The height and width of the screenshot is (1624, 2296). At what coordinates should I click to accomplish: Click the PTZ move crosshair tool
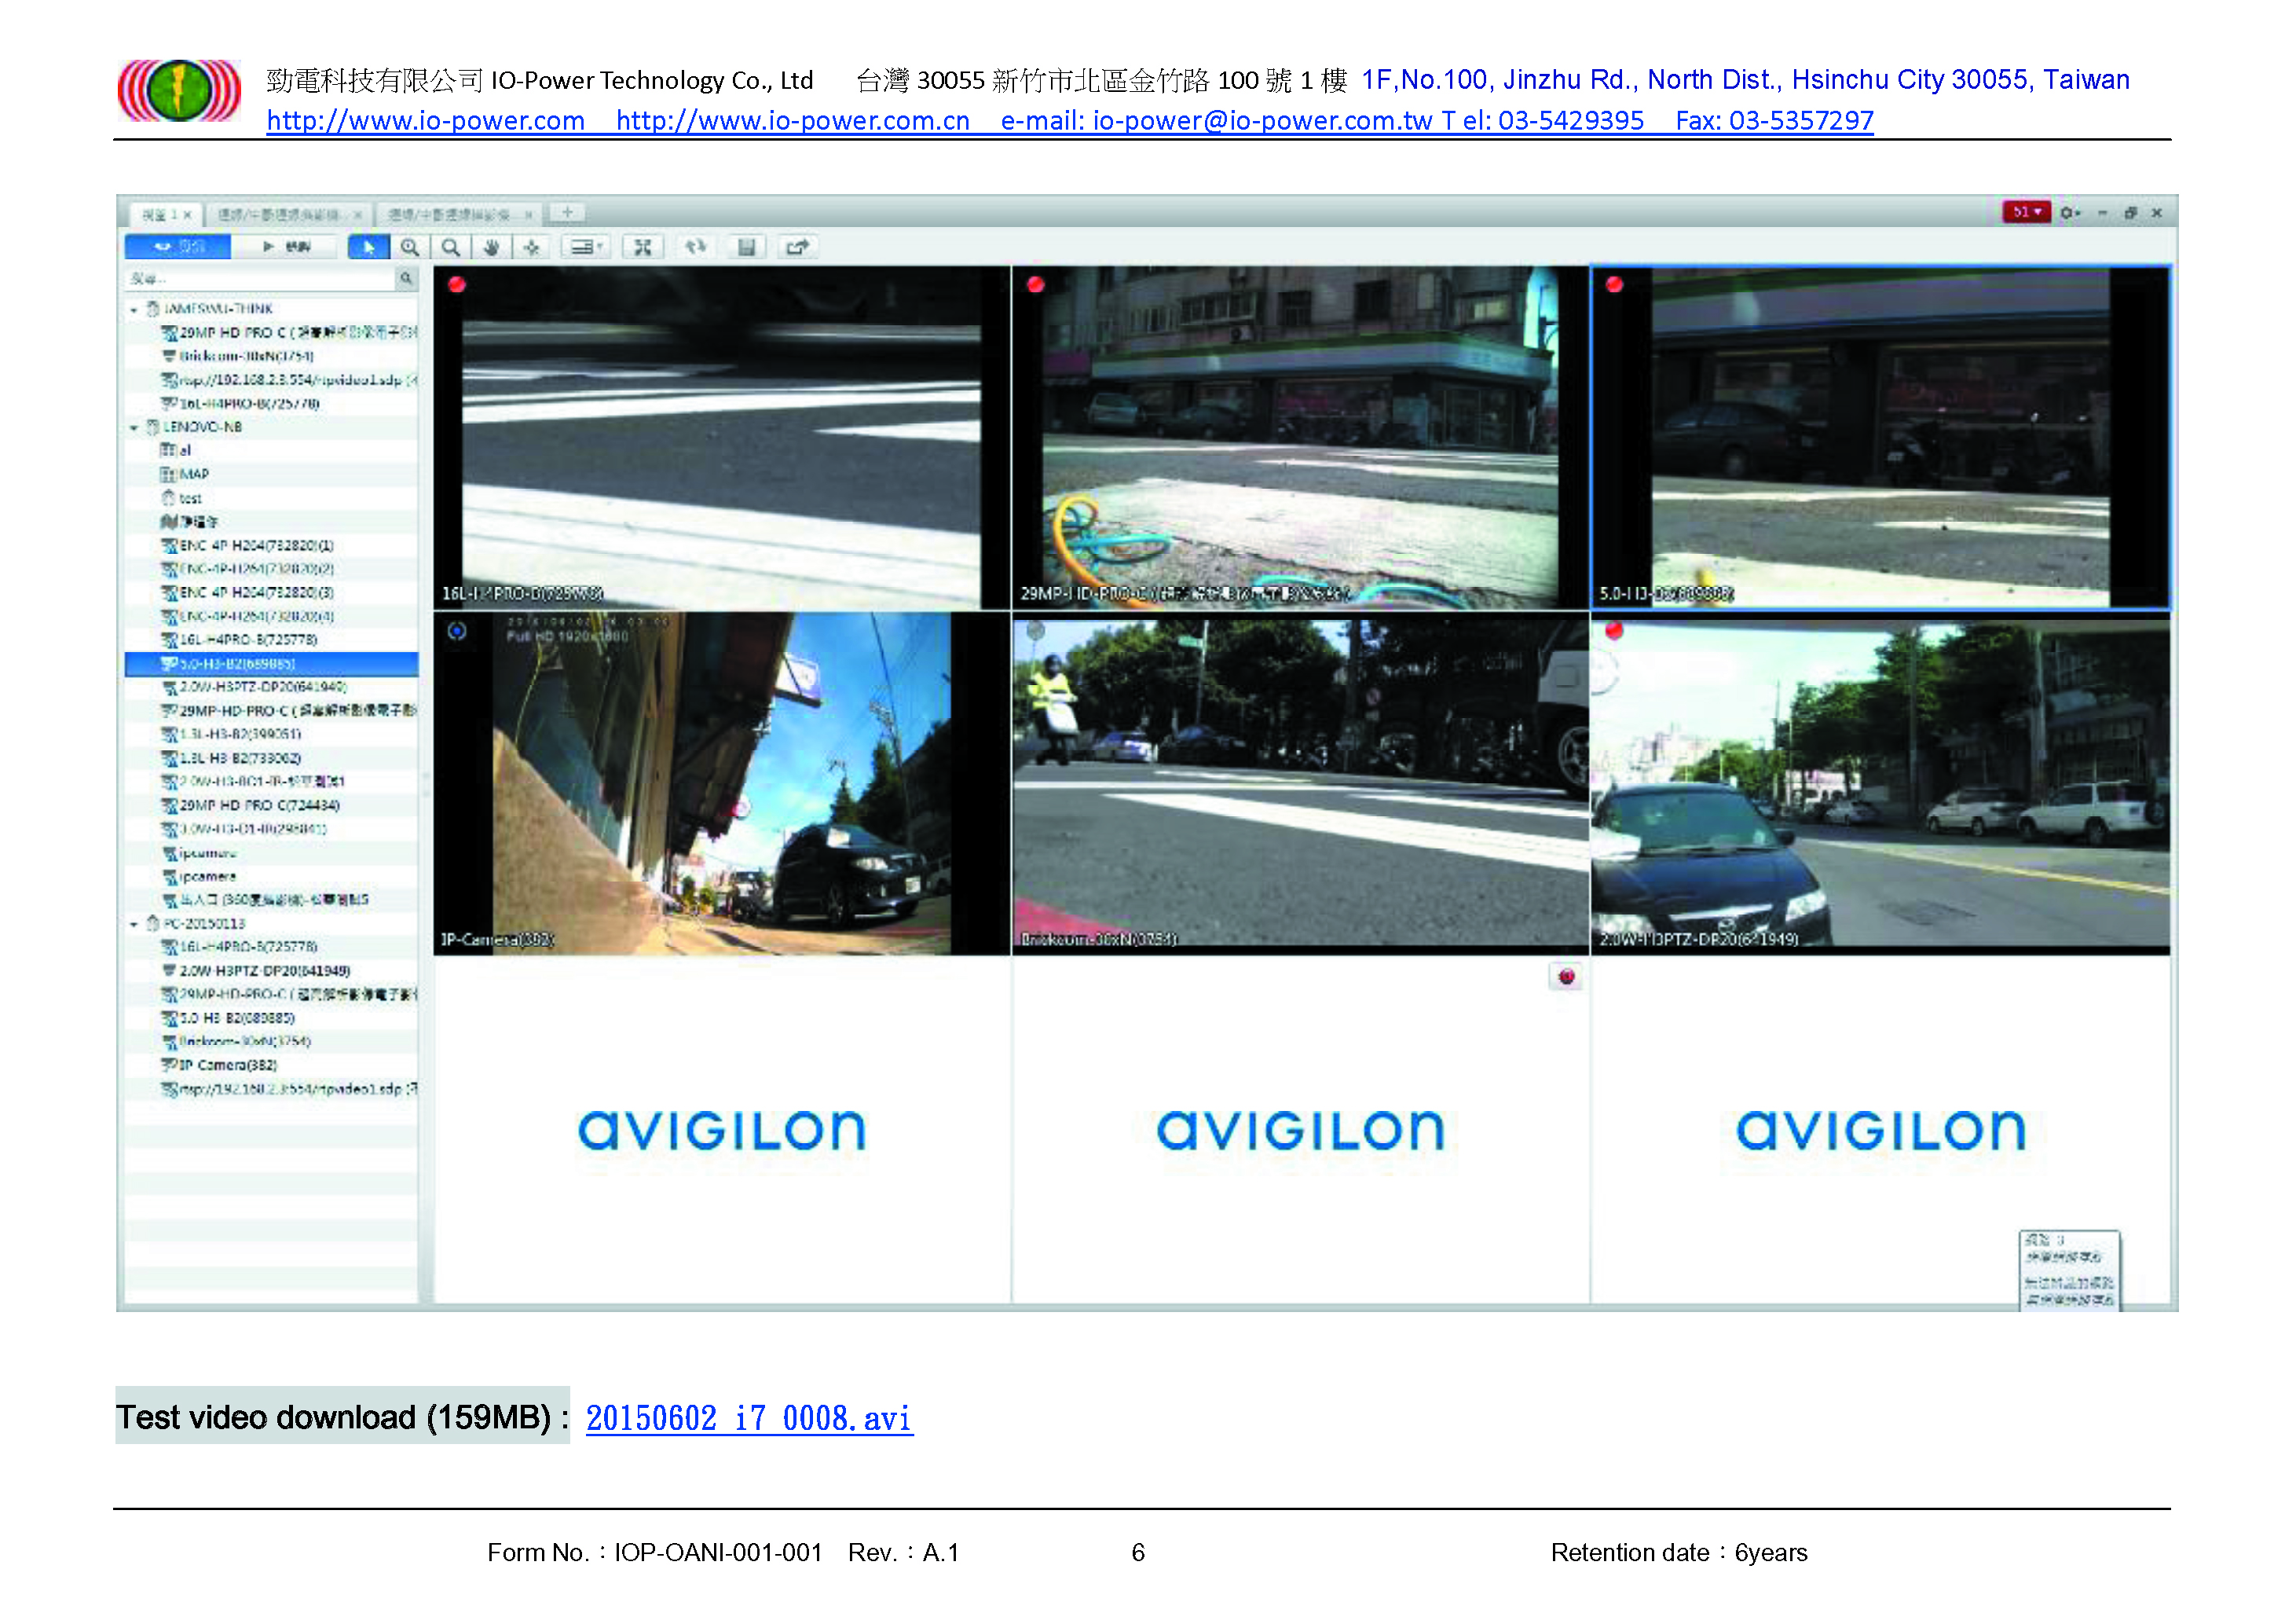(x=532, y=247)
